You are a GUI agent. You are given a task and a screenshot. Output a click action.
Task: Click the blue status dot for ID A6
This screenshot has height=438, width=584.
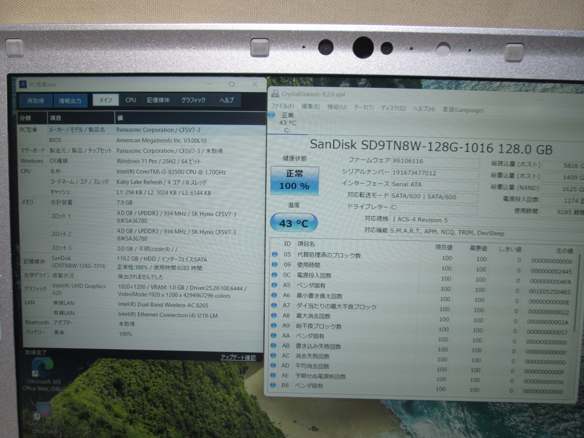pyautogui.click(x=274, y=295)
